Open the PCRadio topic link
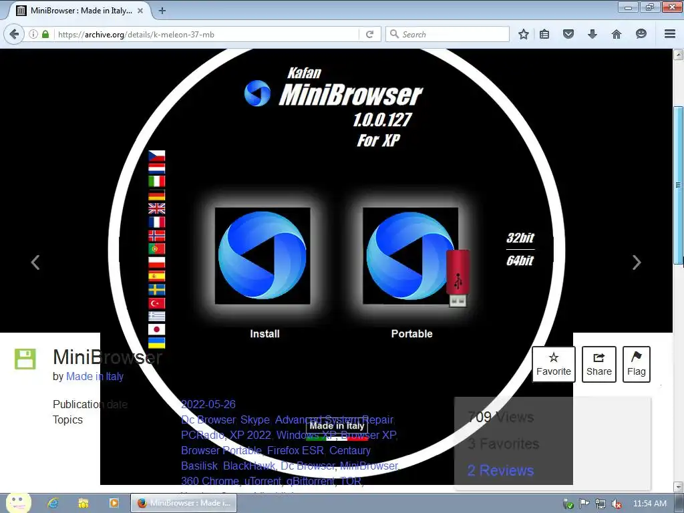This screenshot has width=684, height=513. (202, 435)
